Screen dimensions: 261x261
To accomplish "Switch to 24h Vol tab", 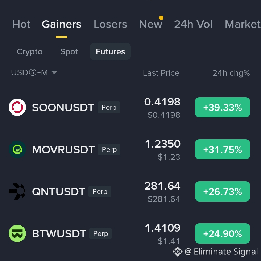I will click(193, 24).
